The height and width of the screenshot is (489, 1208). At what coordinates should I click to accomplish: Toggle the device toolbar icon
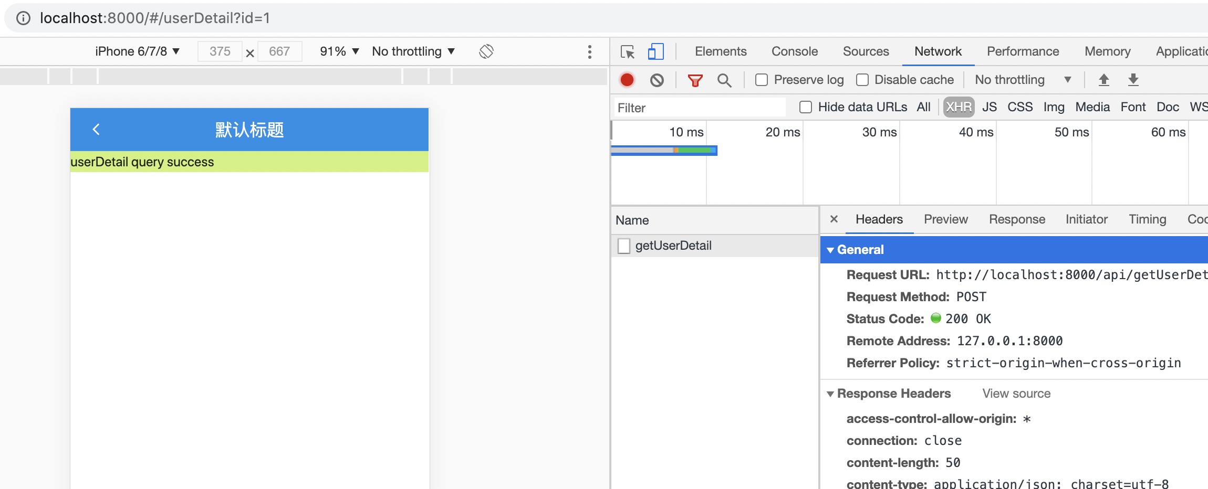pos(655,51)
